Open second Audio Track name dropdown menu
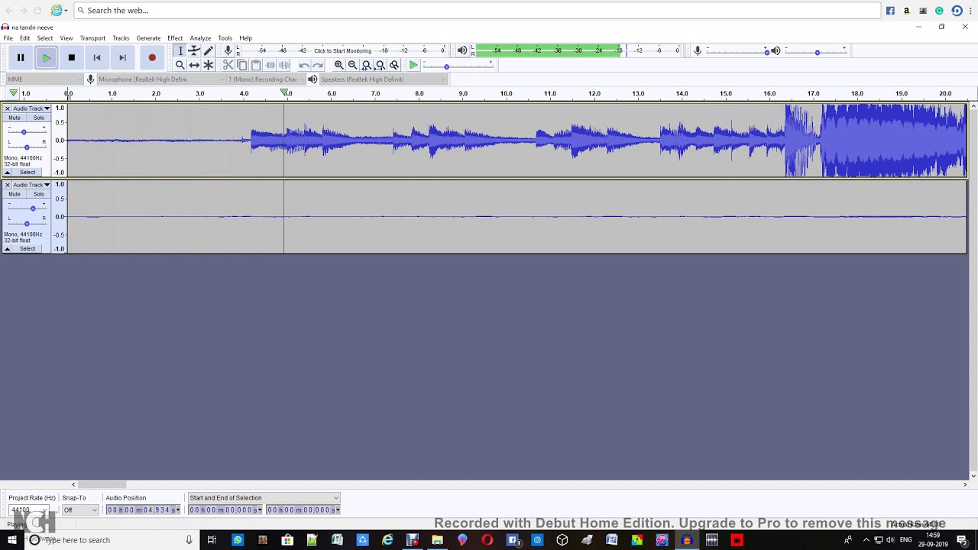The width and height of the screenshot is (978, 550). pyautogui.click(x=31, y=185)
